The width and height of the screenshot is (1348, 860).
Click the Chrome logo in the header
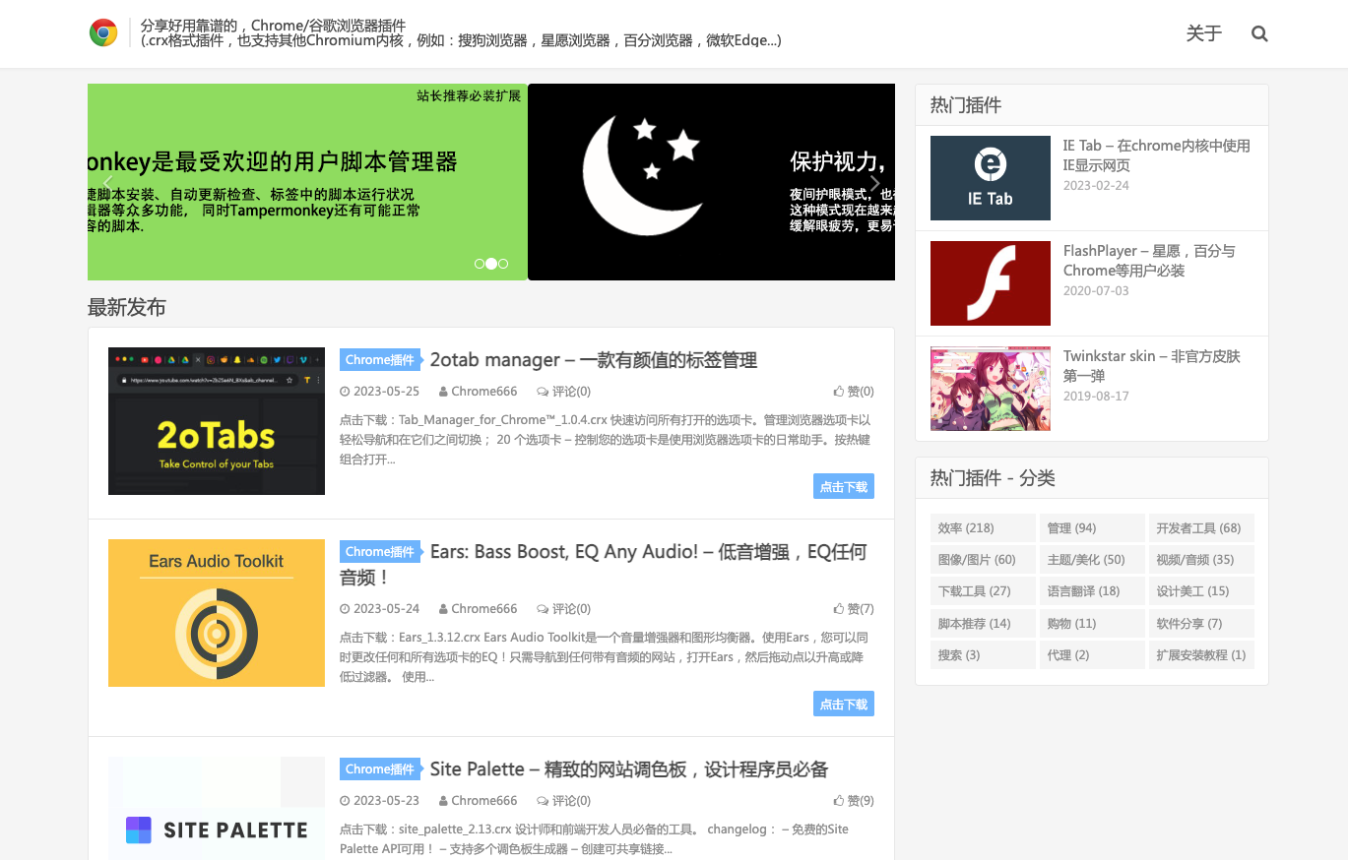pyautogui.click(x=103, y=32)
